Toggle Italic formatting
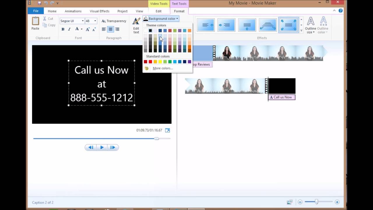Image resolution: width=373 pixels, height=210 pixels. [69, 29]
